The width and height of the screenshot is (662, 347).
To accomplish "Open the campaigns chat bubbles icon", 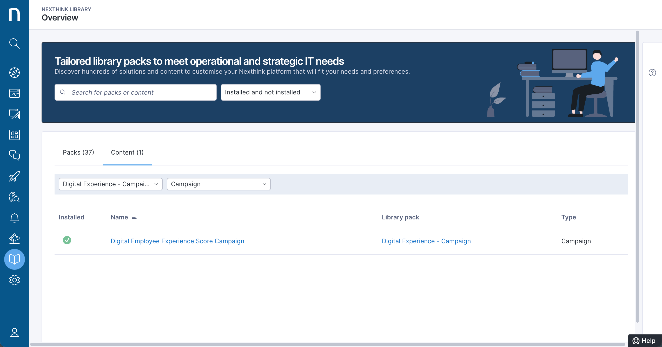I will 14,156.
